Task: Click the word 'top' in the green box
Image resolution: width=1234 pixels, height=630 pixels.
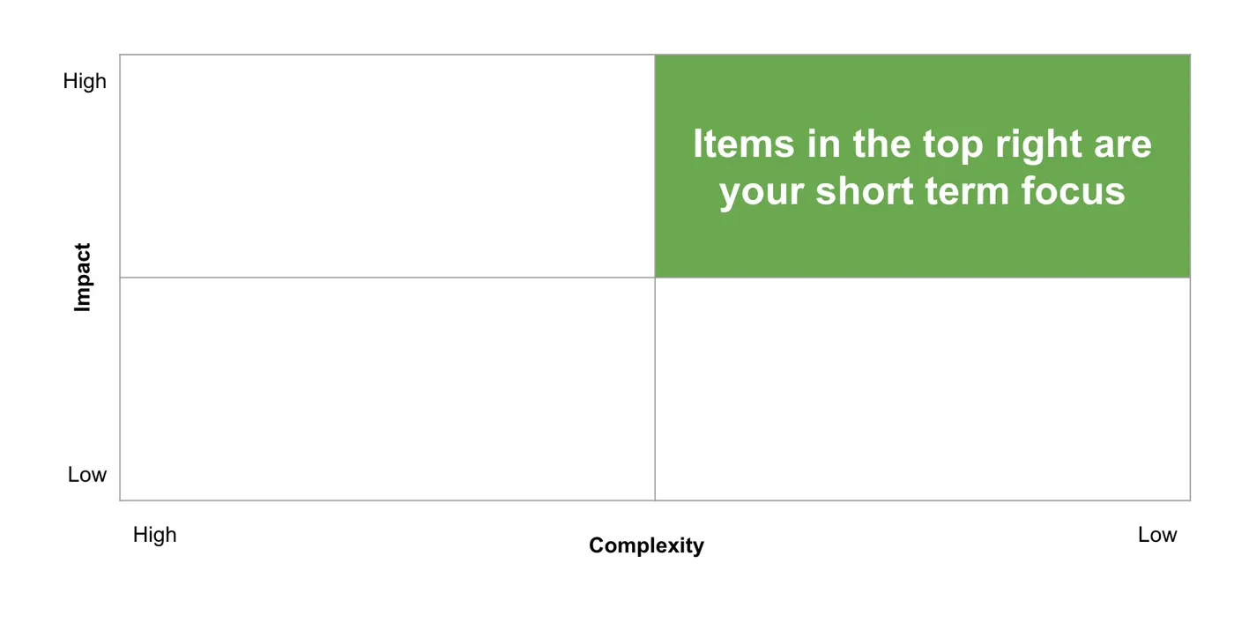Action: [953, 147]
